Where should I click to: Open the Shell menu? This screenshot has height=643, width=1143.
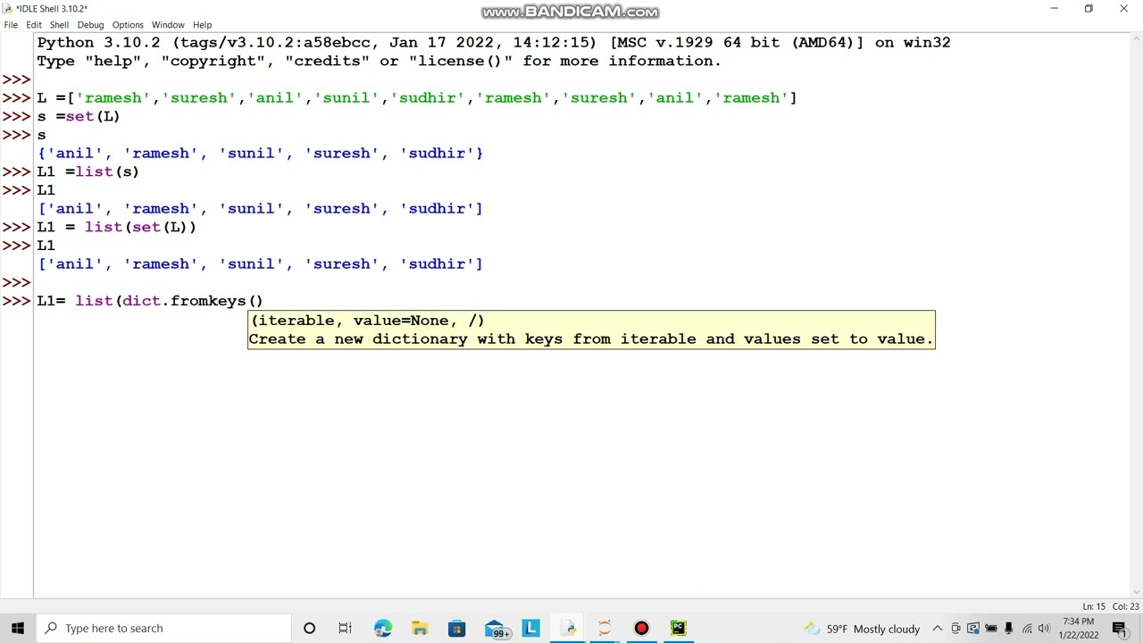59,25
